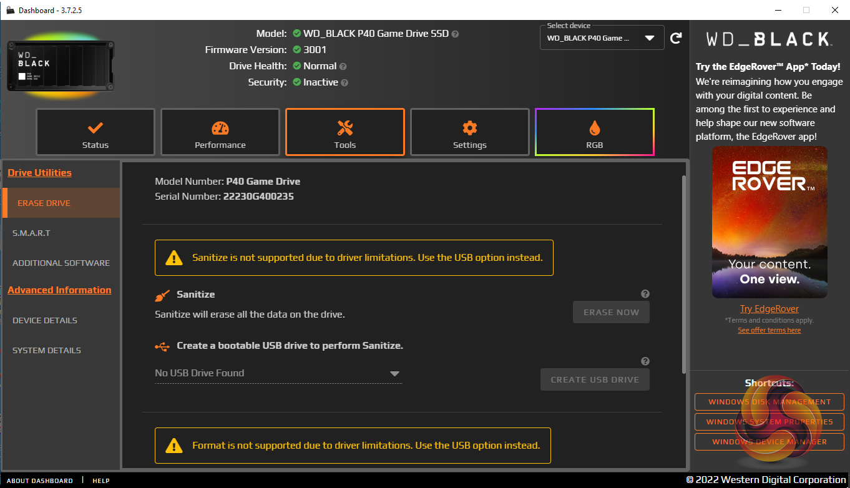The width and height of the screenshot is (850, 488).
Task: Click the Create USB Drive button
Action: [x=595, y=379]
